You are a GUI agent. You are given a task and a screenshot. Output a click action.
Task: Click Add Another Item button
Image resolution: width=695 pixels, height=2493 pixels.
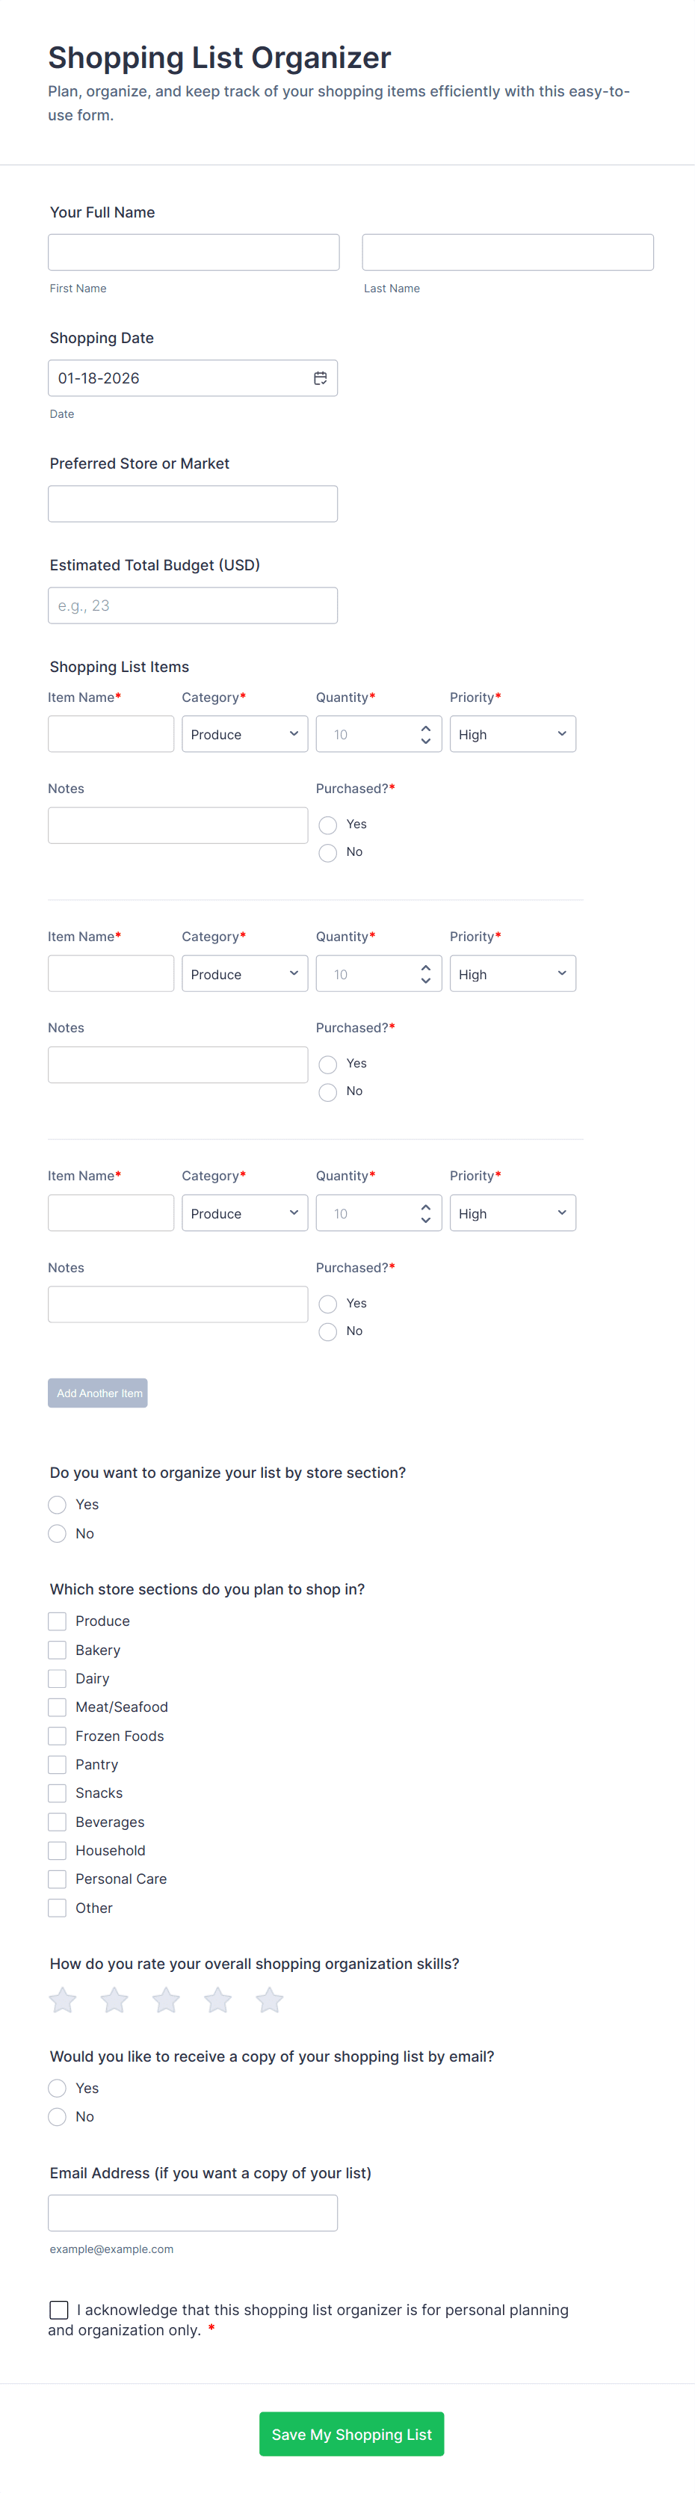[98, 1393]
